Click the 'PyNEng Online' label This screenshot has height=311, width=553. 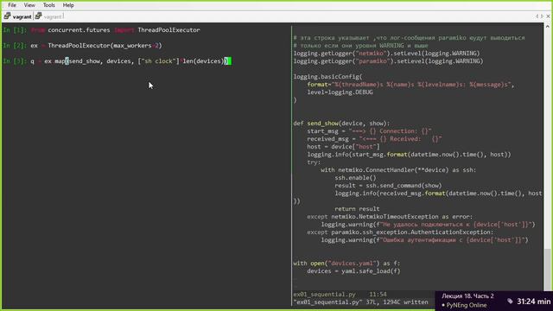click(467, 305)
